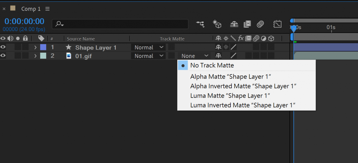
Task: Open the Composition Mini-Flowchart
Action: point(200,24)
